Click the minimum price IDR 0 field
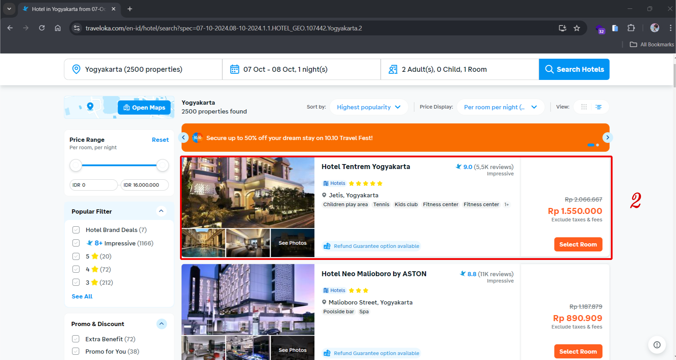676x360 pixels. pos(94,185)
